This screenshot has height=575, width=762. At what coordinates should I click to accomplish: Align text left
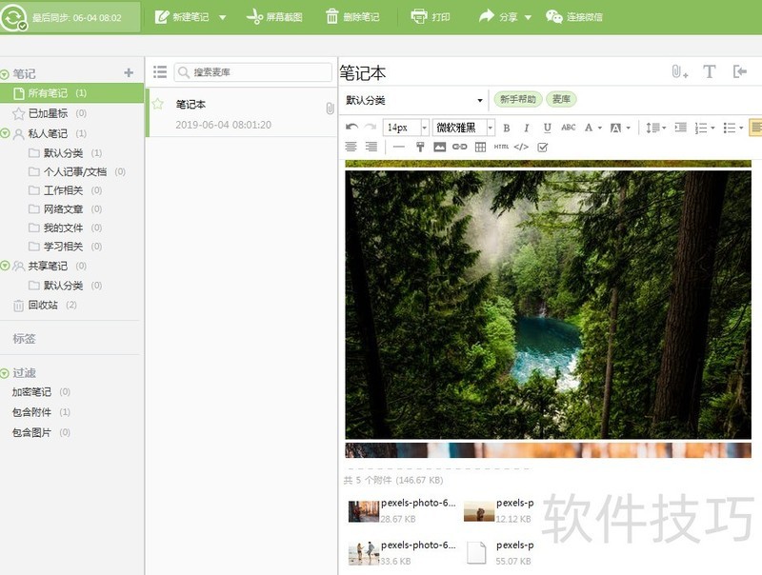point(755,128)
